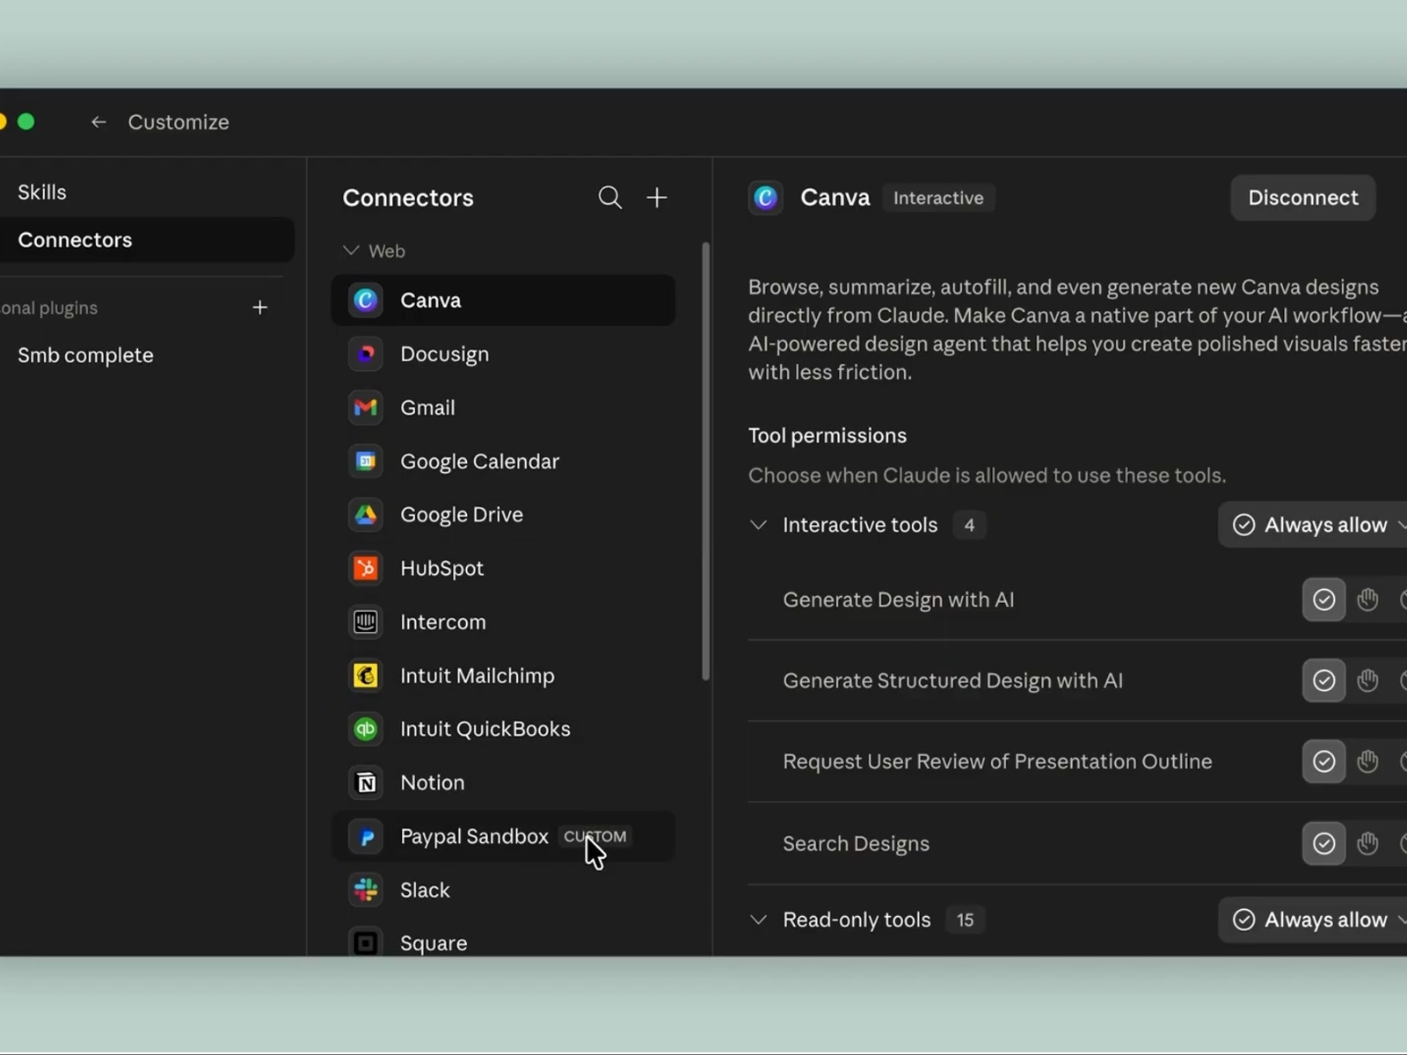The width and height of the screenshot is (1407, 1055).
Task: Click the Tool permissions heading
Action: click(x=827, y=436)
